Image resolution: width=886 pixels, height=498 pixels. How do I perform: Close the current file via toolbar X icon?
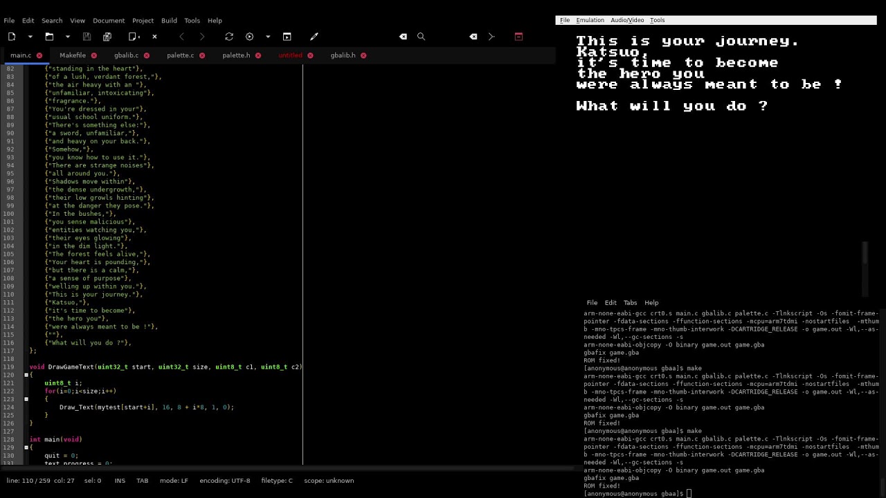(x=154, y=37)
